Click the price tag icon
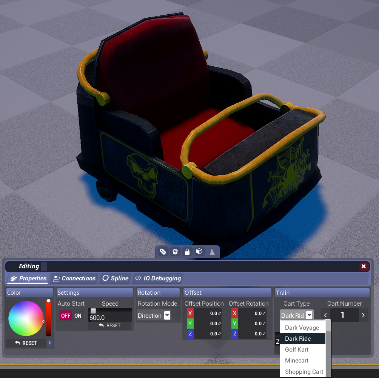The width and height of the screenshot is (379, 378). point(163,252)
